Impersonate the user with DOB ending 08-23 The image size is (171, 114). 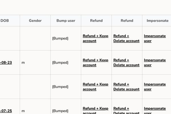[x=154, y=63]
